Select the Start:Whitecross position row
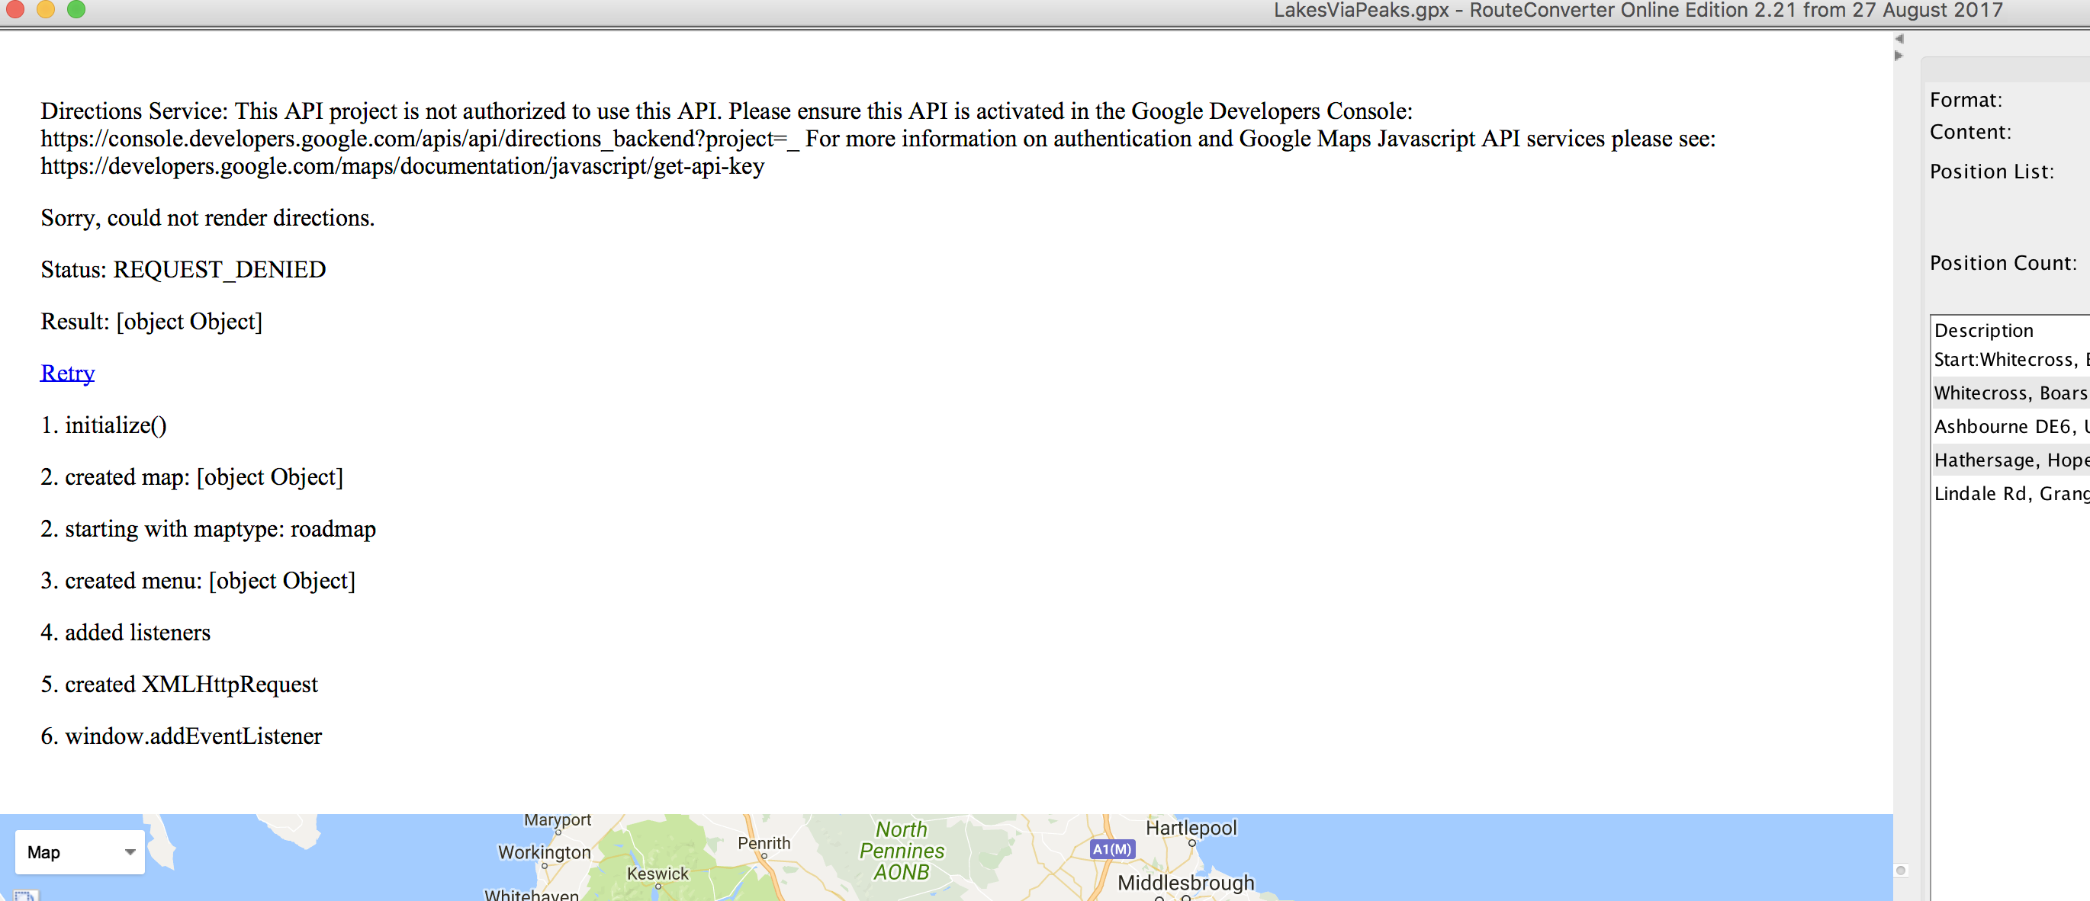2090x901 pixels. pos(2004,360)
